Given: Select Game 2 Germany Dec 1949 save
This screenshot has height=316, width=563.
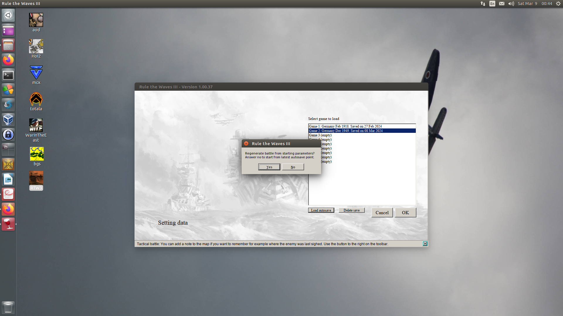Looking at the screenshot, I should click(362, 131).
